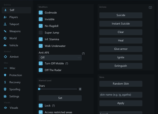Click the Misc three-dots icon
158x114 pixels.
point(5,68)
